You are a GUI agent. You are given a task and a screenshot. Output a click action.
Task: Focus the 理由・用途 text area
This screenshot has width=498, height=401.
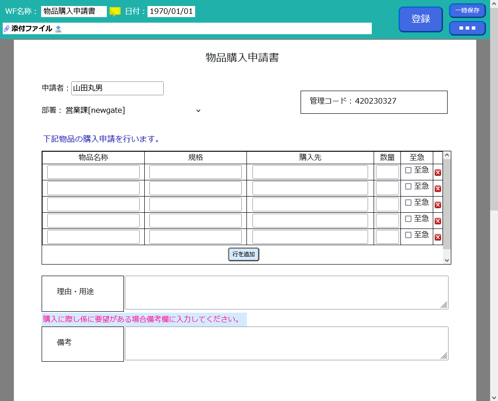286,292
